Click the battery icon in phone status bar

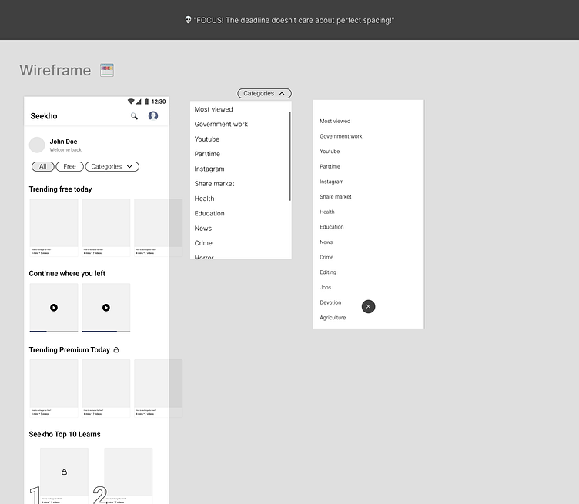coord(146,102)
